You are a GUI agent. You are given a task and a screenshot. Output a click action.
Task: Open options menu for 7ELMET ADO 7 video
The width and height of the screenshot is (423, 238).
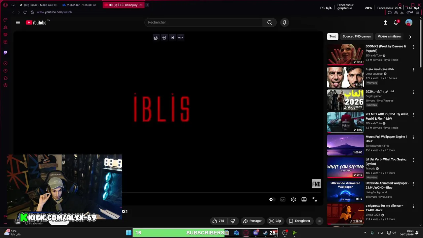tap(413, 115)
